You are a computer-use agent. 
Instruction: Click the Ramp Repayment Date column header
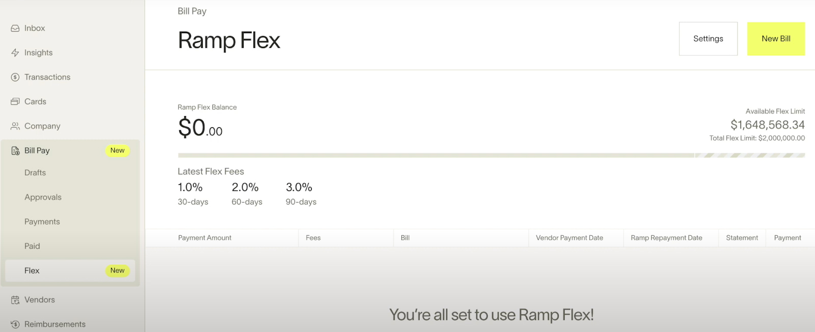[x=666, y=238]
